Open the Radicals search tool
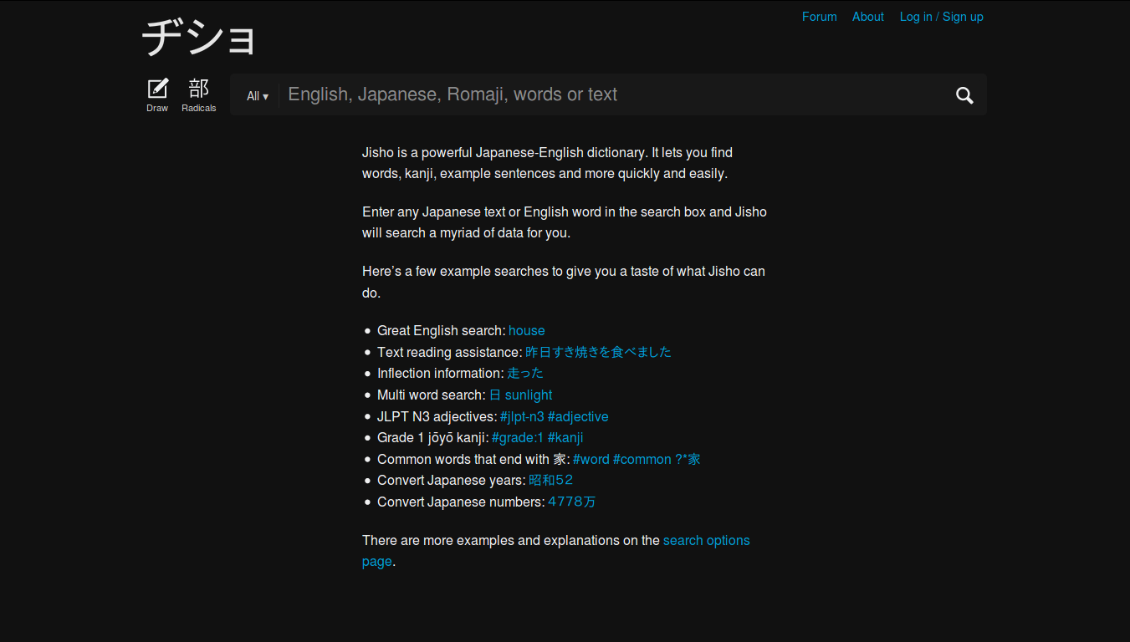The width and height of the screenshot is (1130, 642). (199, 94)
